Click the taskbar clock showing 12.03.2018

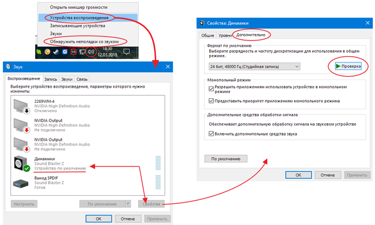(107, 51)
